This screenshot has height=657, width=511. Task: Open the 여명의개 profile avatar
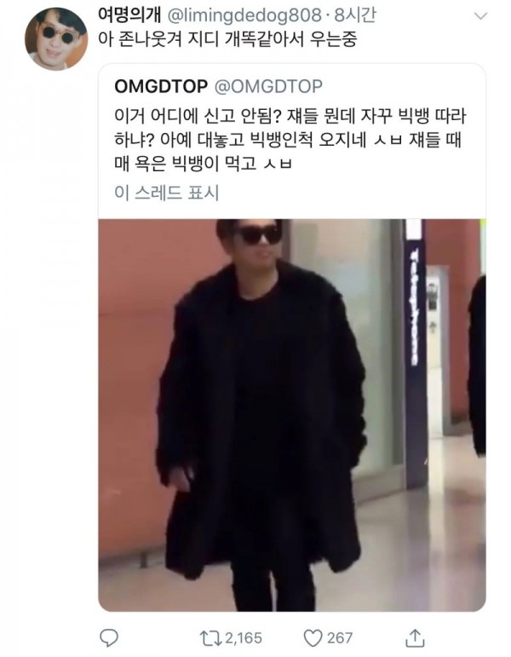click(x=56, y=38)
